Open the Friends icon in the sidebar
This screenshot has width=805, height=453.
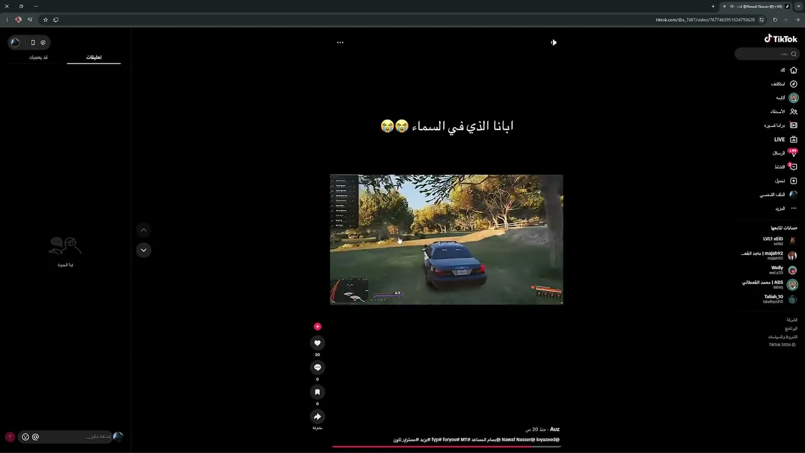[794, 111]
